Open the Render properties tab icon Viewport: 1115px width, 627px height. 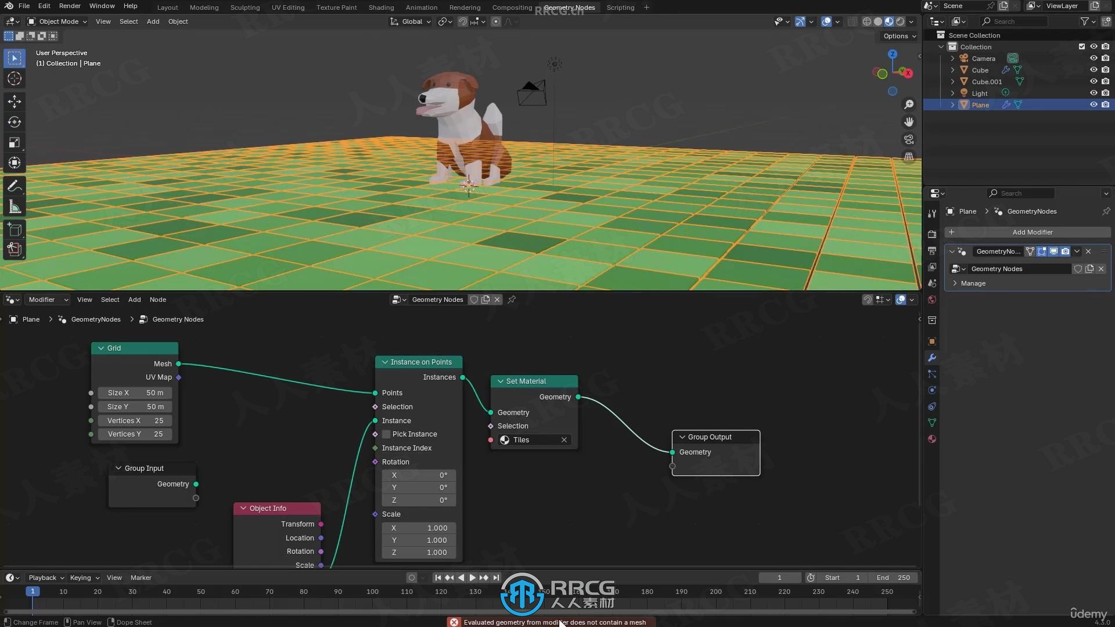click(x=932, y=235)
